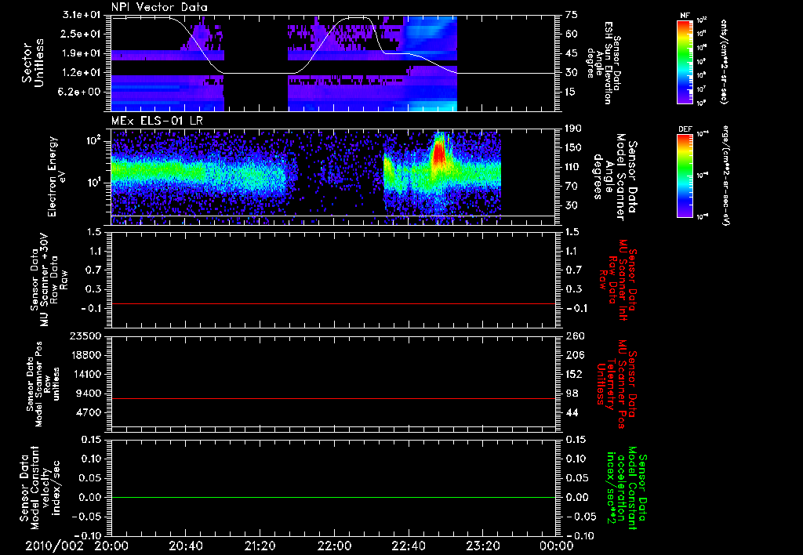Click the 'Model Scanner Pos Raw' axis title

coord(44,384)
